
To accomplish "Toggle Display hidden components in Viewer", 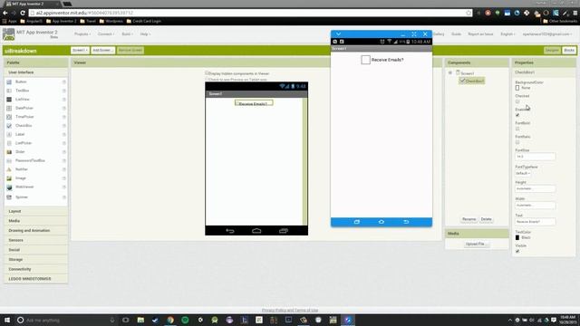I will point(208,73).
